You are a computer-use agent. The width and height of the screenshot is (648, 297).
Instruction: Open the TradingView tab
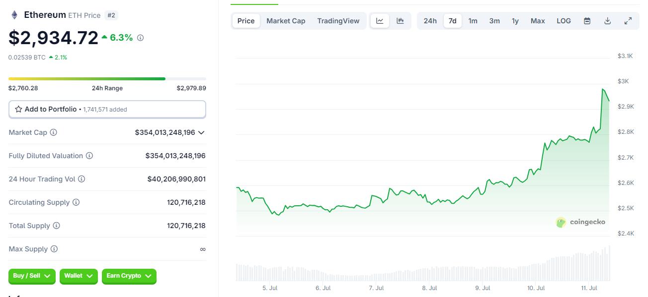(338, 21)
